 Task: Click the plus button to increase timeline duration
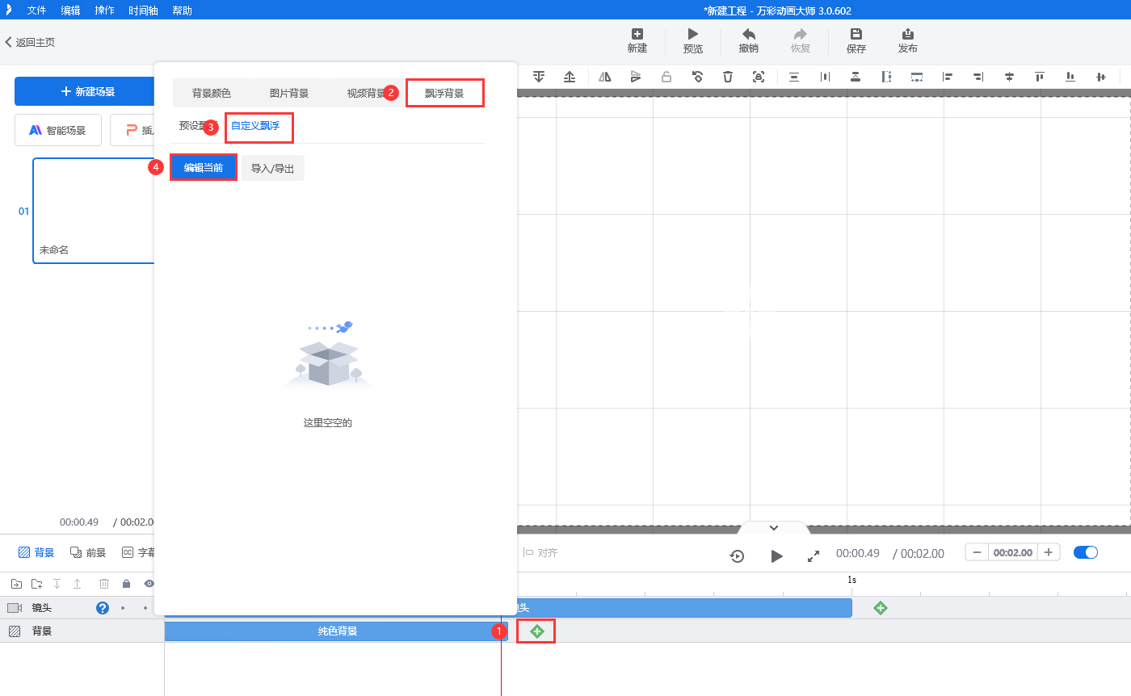(1048, 552)
